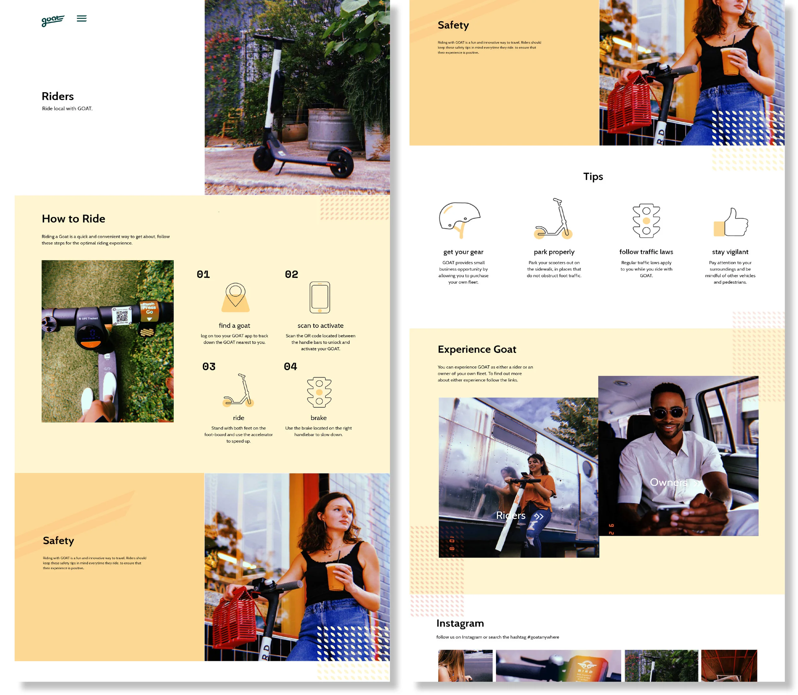Click the 'follow traffic laws' tip title
This screenshot has width=798, height=695.
click(x=646, y=252)
